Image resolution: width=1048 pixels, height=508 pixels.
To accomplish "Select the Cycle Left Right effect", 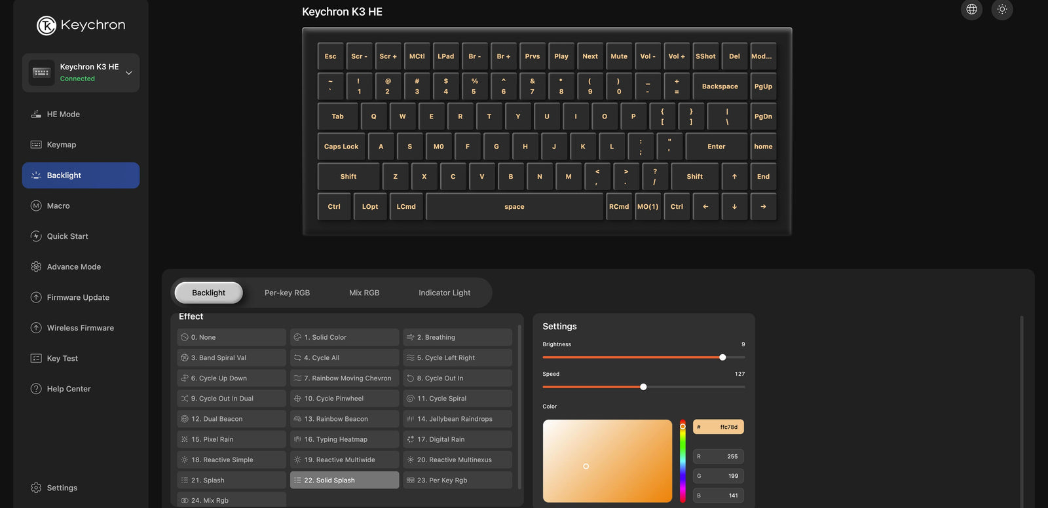I will (457, 358).
